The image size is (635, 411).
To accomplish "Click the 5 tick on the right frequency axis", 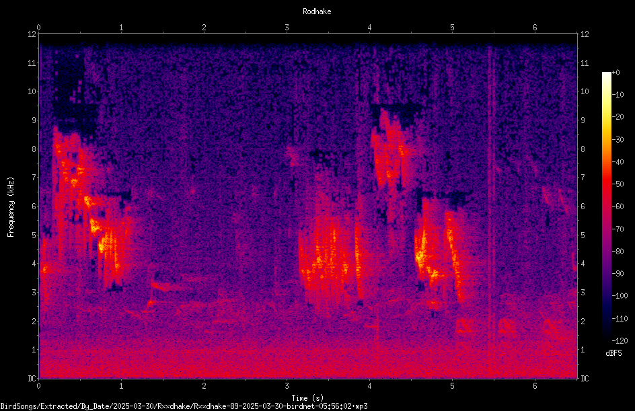I will point(583,235).
